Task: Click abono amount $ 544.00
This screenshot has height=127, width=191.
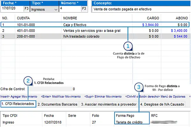Action: point(180,36)
